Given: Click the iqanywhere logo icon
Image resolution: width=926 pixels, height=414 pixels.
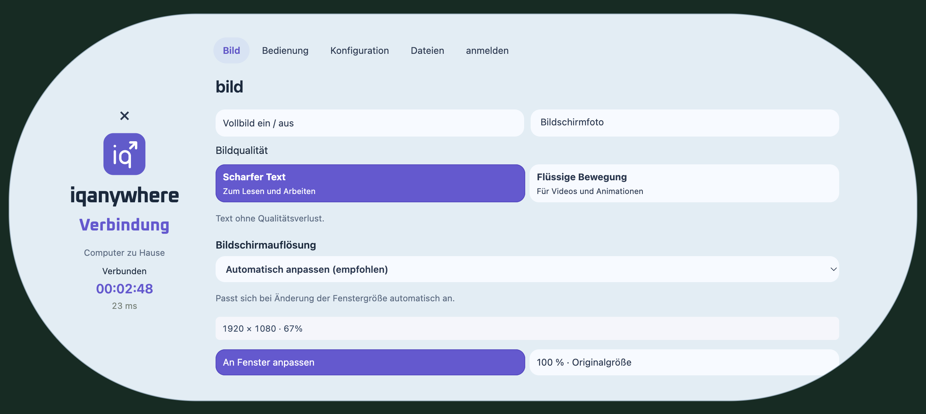Looking at the screenshot, I should coord(124,154).
